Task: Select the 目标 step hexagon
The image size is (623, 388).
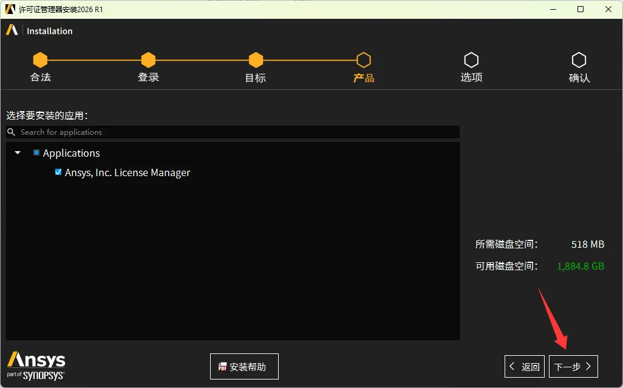Action: [256, 60]
